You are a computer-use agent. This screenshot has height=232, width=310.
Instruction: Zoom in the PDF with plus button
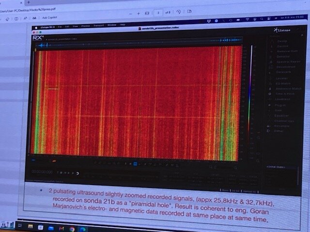pyautogui.click(x=139, y=14)
